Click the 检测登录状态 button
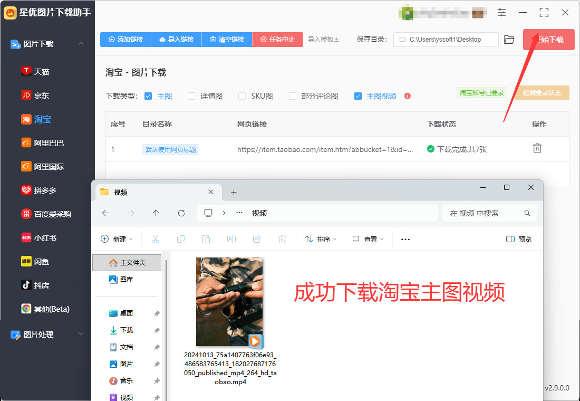This screenshot has height=401, width=580. [542, 92]
